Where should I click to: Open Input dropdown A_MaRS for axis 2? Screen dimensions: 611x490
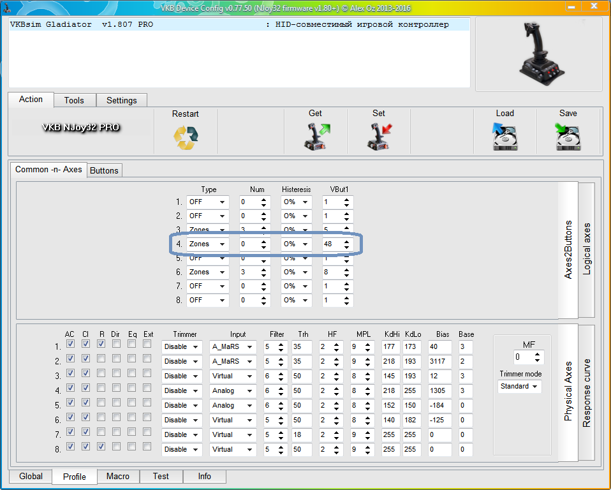pyautogui.click(x=233, y=361)
